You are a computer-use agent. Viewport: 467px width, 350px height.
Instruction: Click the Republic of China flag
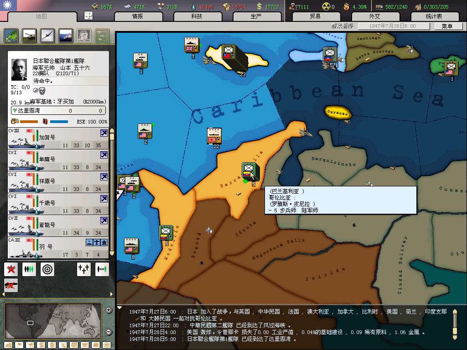point(8,5)
